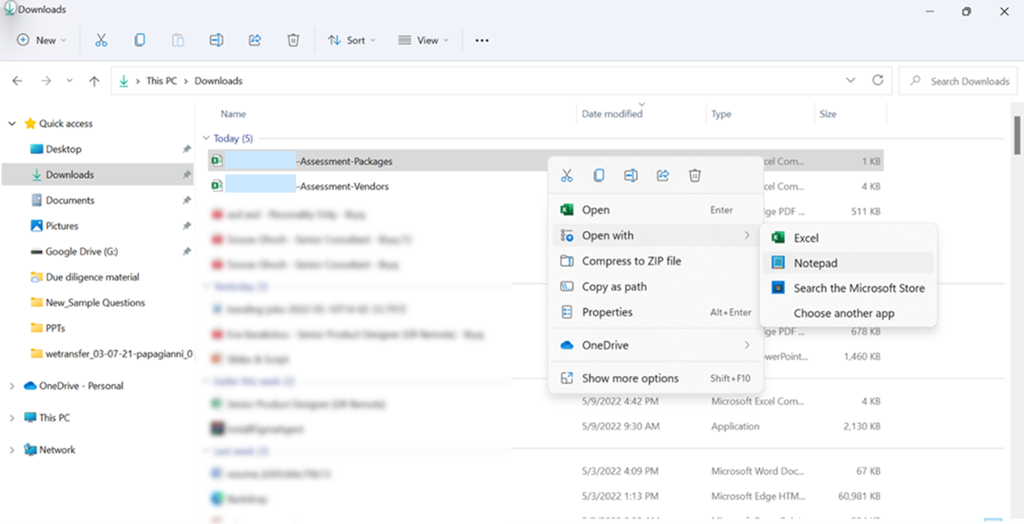This screenshot has width=1024, height=524.
Task: Click the Cut icon in the top toolbar
Action: [x=101, y=40]
